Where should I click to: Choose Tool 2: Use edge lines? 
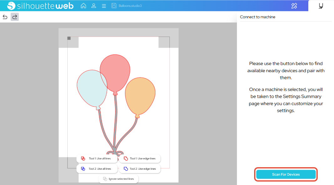pos(140,169)
